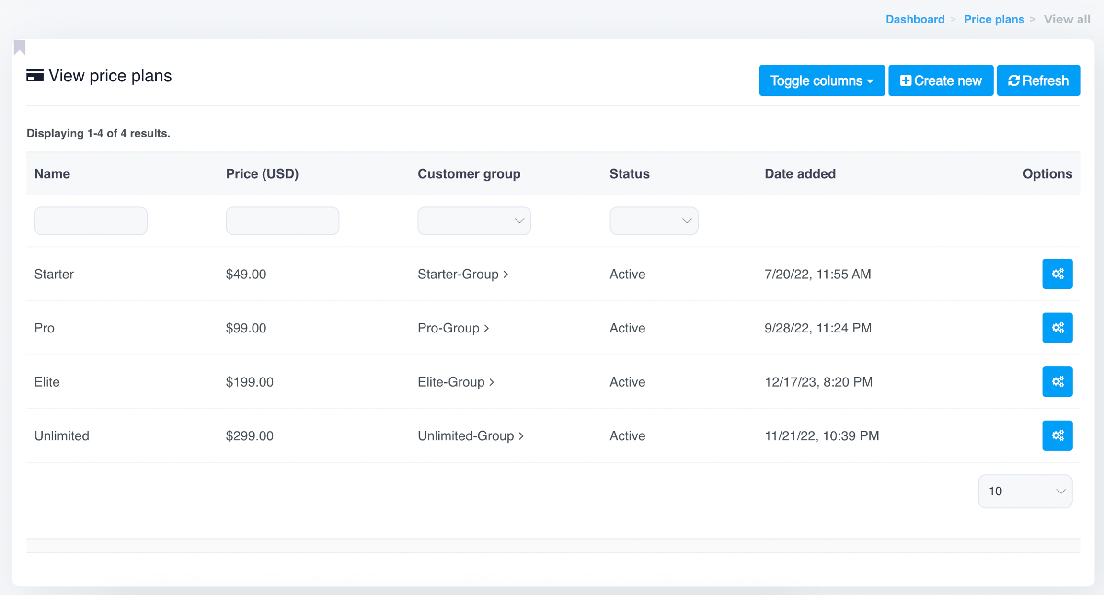Image resolution: width=1104 pixels, height=595 pixels.
Task: Click the credit card icon beside title
Action: click(x=35, y=76)
